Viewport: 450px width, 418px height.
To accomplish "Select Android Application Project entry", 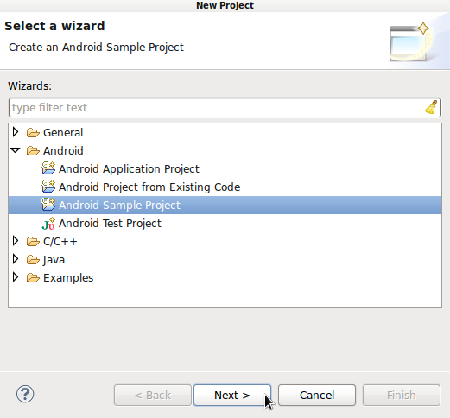I will [x=129, y=168].
